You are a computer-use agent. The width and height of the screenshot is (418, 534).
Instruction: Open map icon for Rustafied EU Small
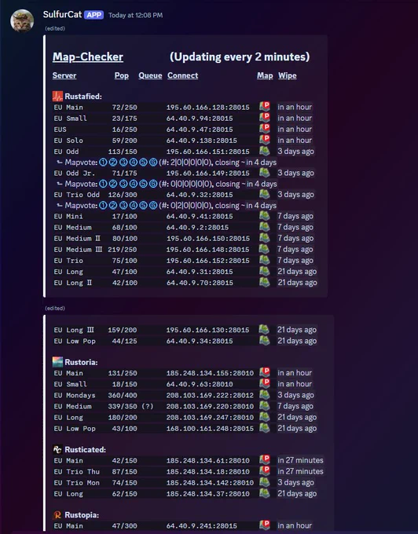[265, 118]
